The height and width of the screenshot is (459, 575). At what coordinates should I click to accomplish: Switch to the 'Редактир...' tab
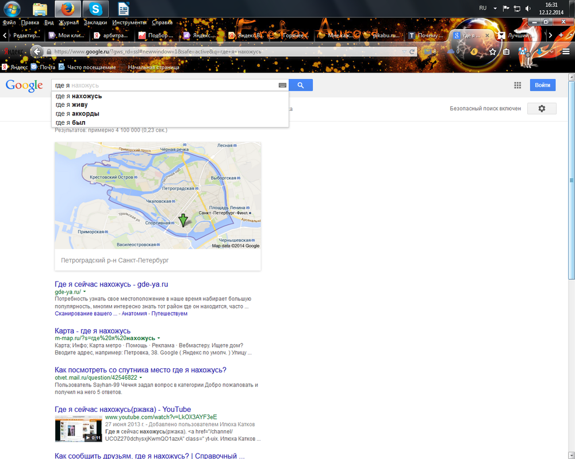(x=26, y=36)
